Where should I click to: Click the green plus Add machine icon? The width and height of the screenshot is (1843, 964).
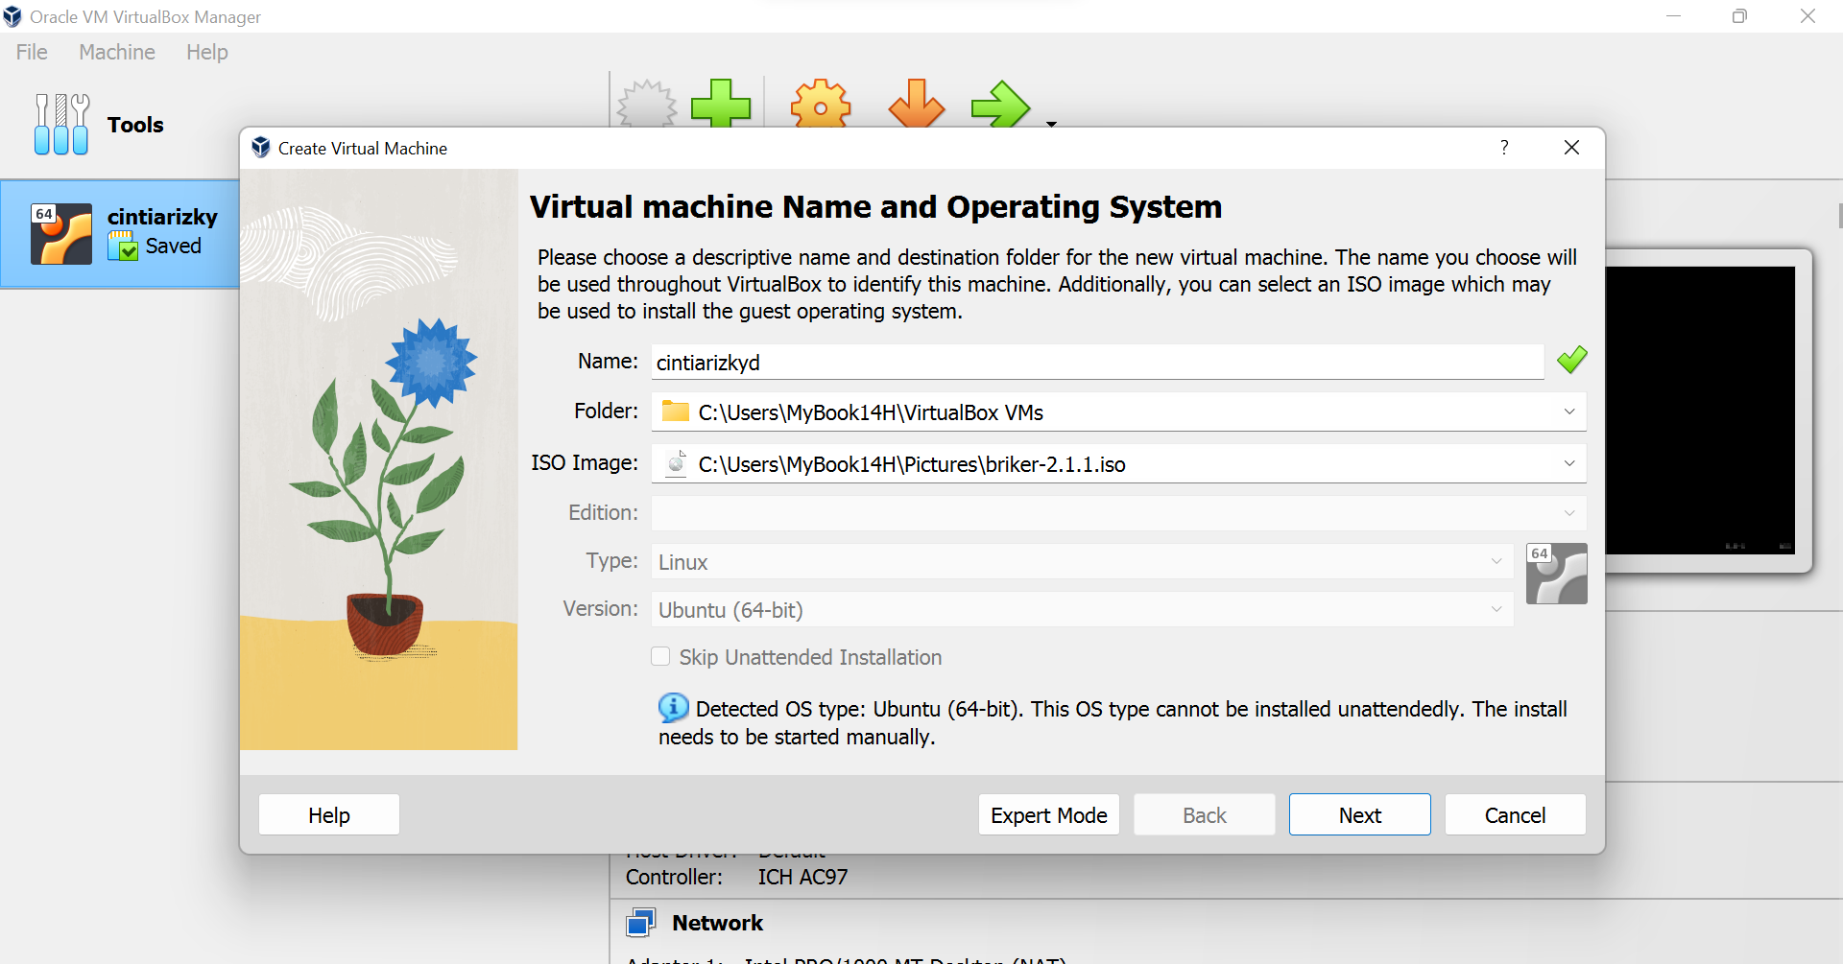point(721,104)
